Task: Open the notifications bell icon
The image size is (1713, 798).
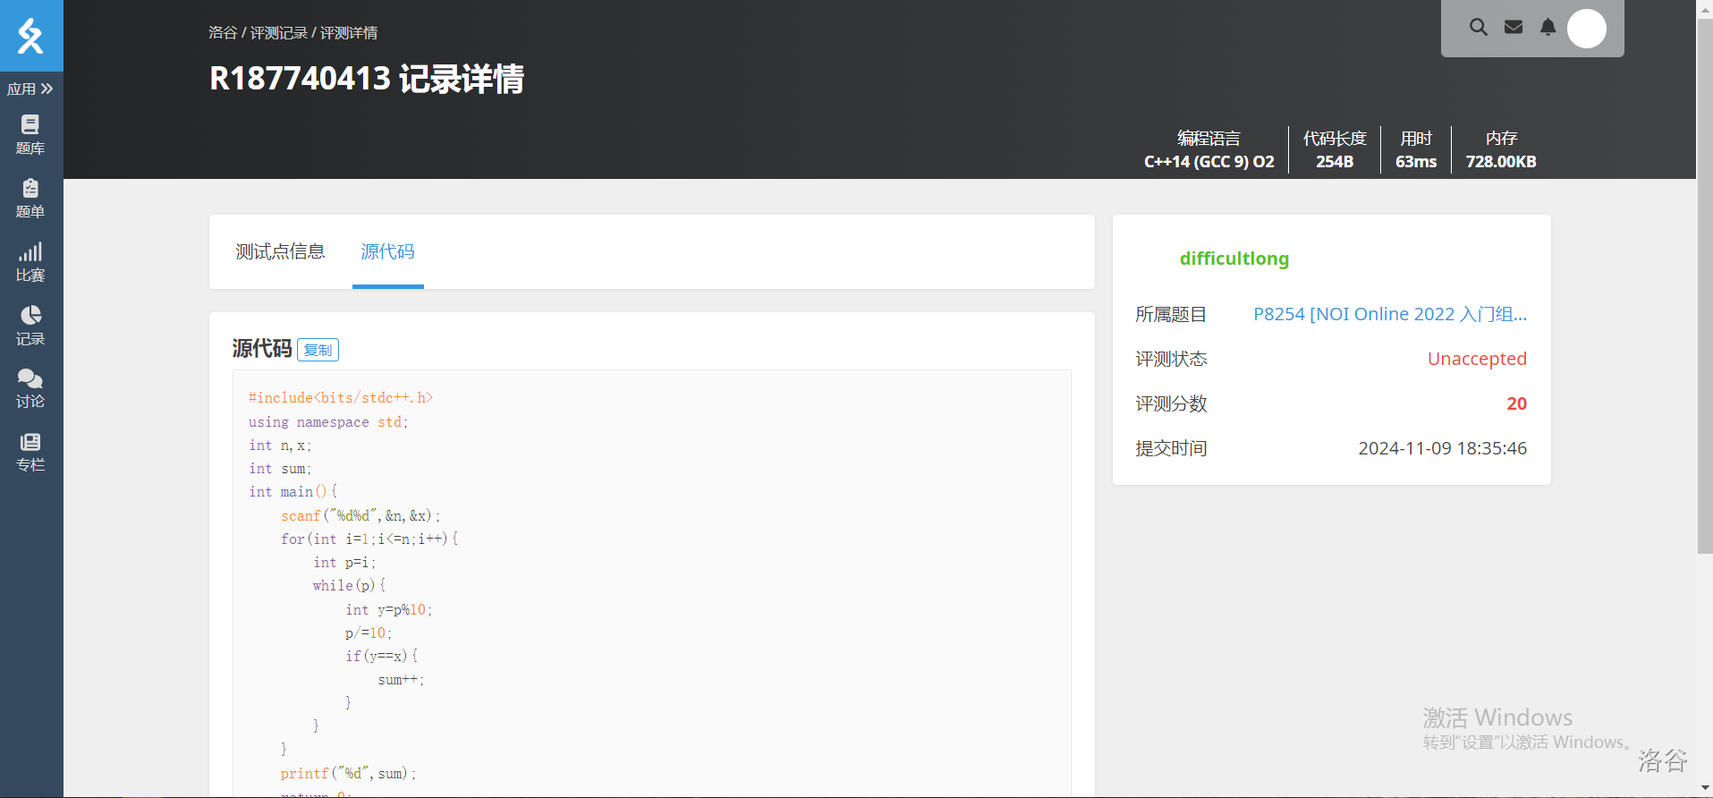Action: (1548, 28)
